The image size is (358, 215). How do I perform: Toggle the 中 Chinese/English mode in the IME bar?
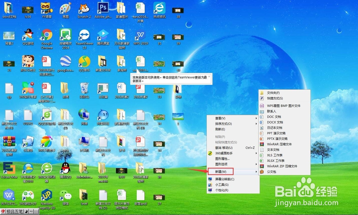[3, 211]
